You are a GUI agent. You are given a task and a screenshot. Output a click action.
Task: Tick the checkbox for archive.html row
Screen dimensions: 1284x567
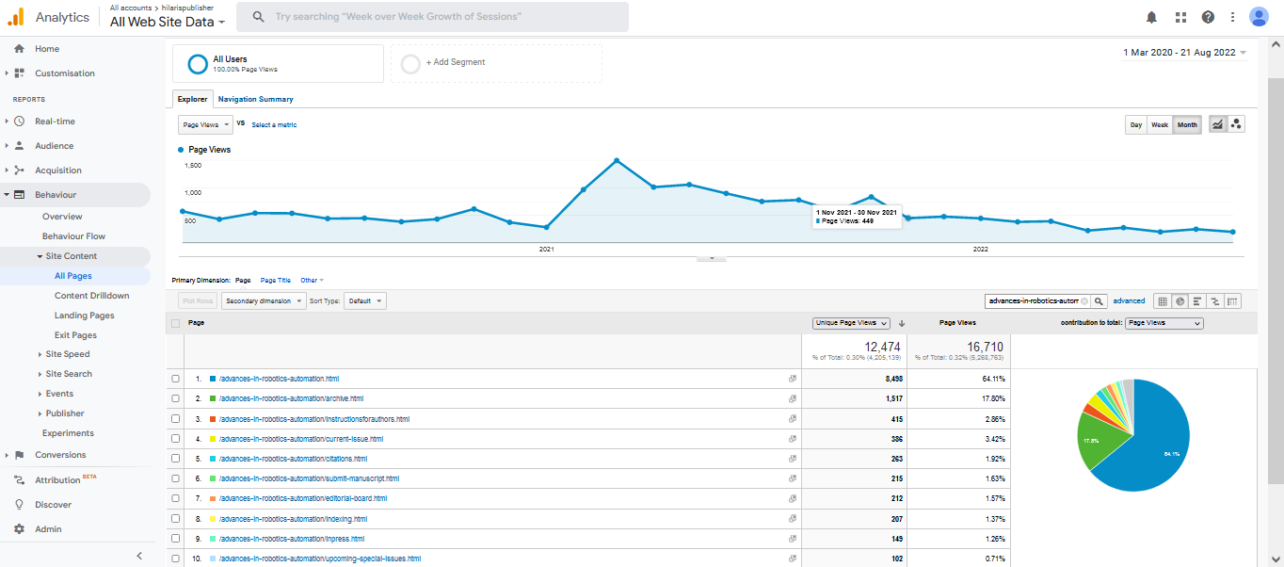pyautogui.click(x=176, y=399)
